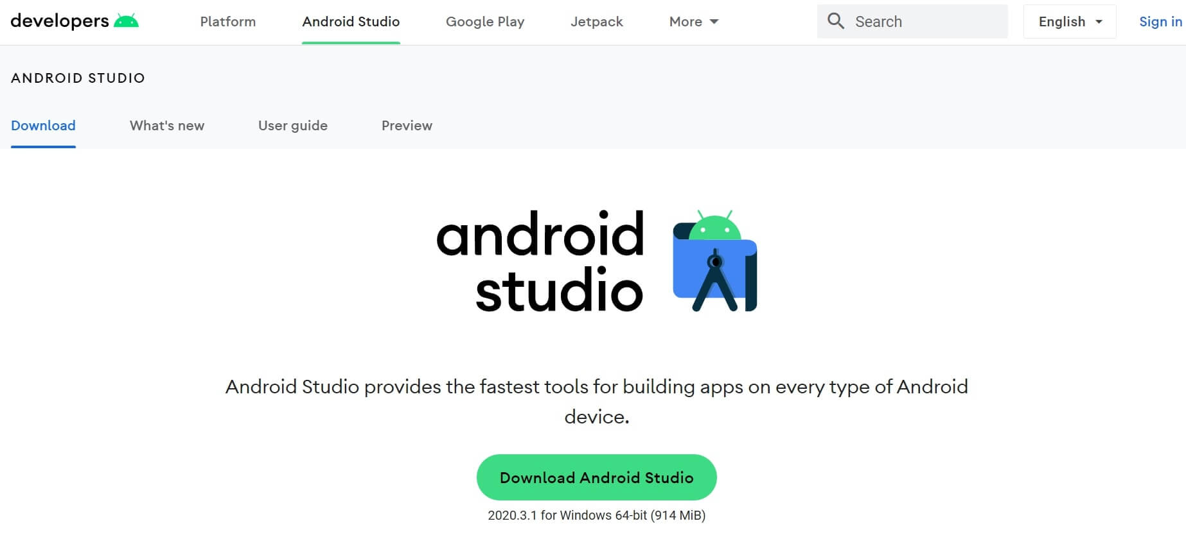1186x546 pixels.
Task: Select the Android Studio top nav tab
Action: click(x=351, y=22)
